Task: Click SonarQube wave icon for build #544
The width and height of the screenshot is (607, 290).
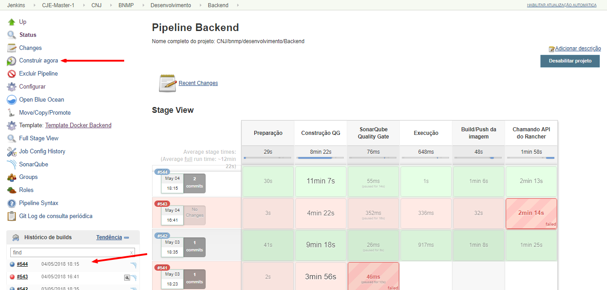Action: 133,265
